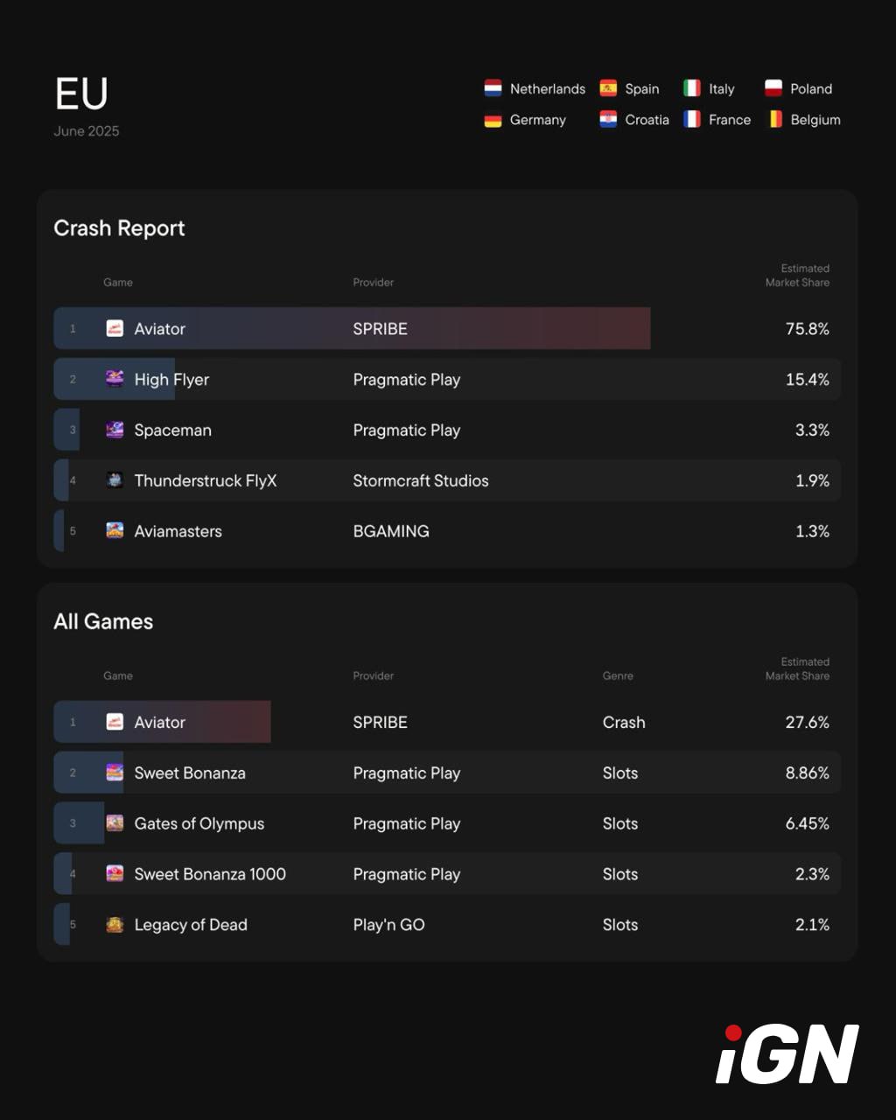Select the "Germany" country label
The image size is (896, 1120).
tap(538, 120)
